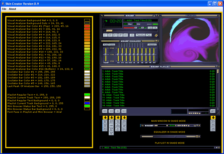The width and height of the screenshot is (224, 154).
Task: Click the playlist REM button
Action: (x=111, y=111)
